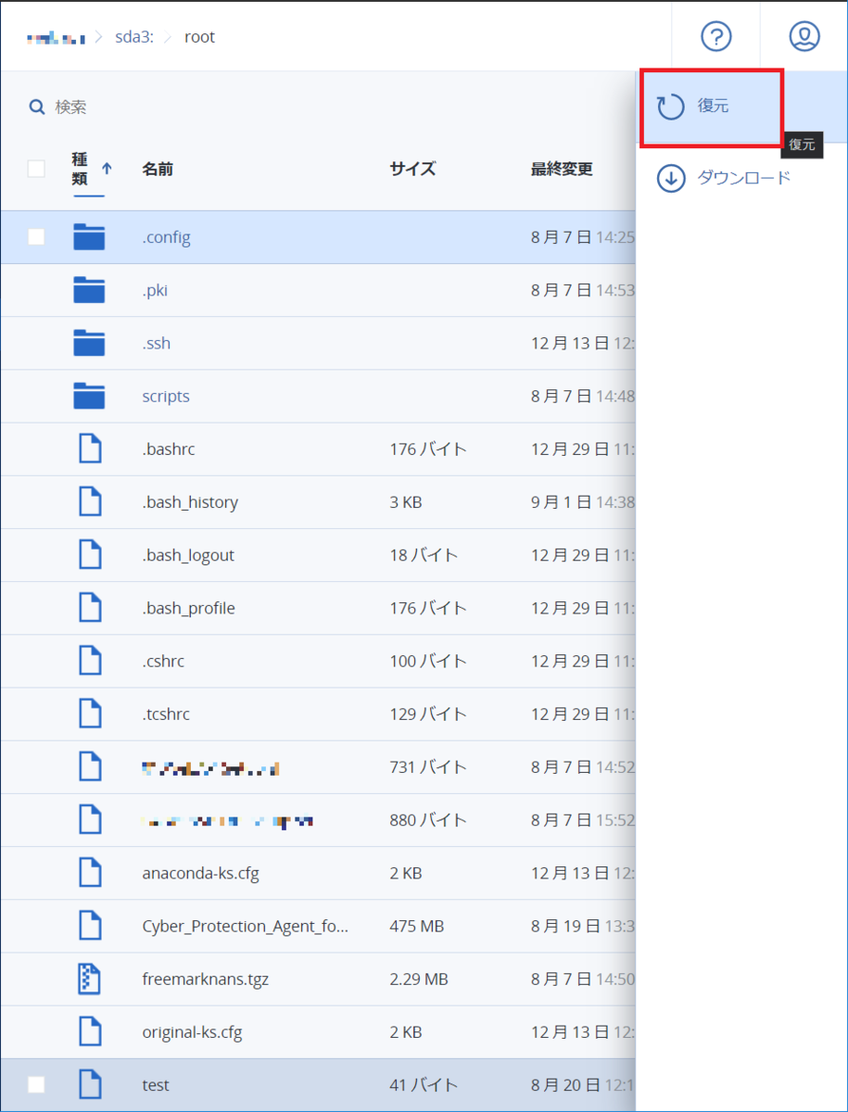The height and width of the screenshot is (1112, 848).
Task: Click the scripts folder icon
Action: [x=89, y=397]
